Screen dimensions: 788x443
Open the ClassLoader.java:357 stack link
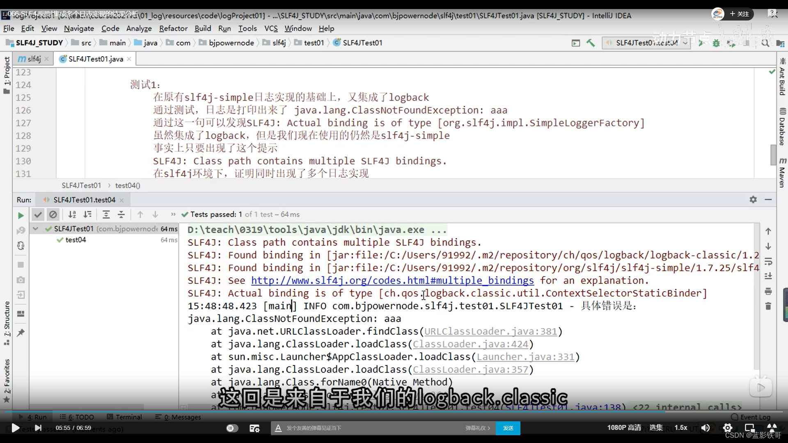[x=470, y=370]
